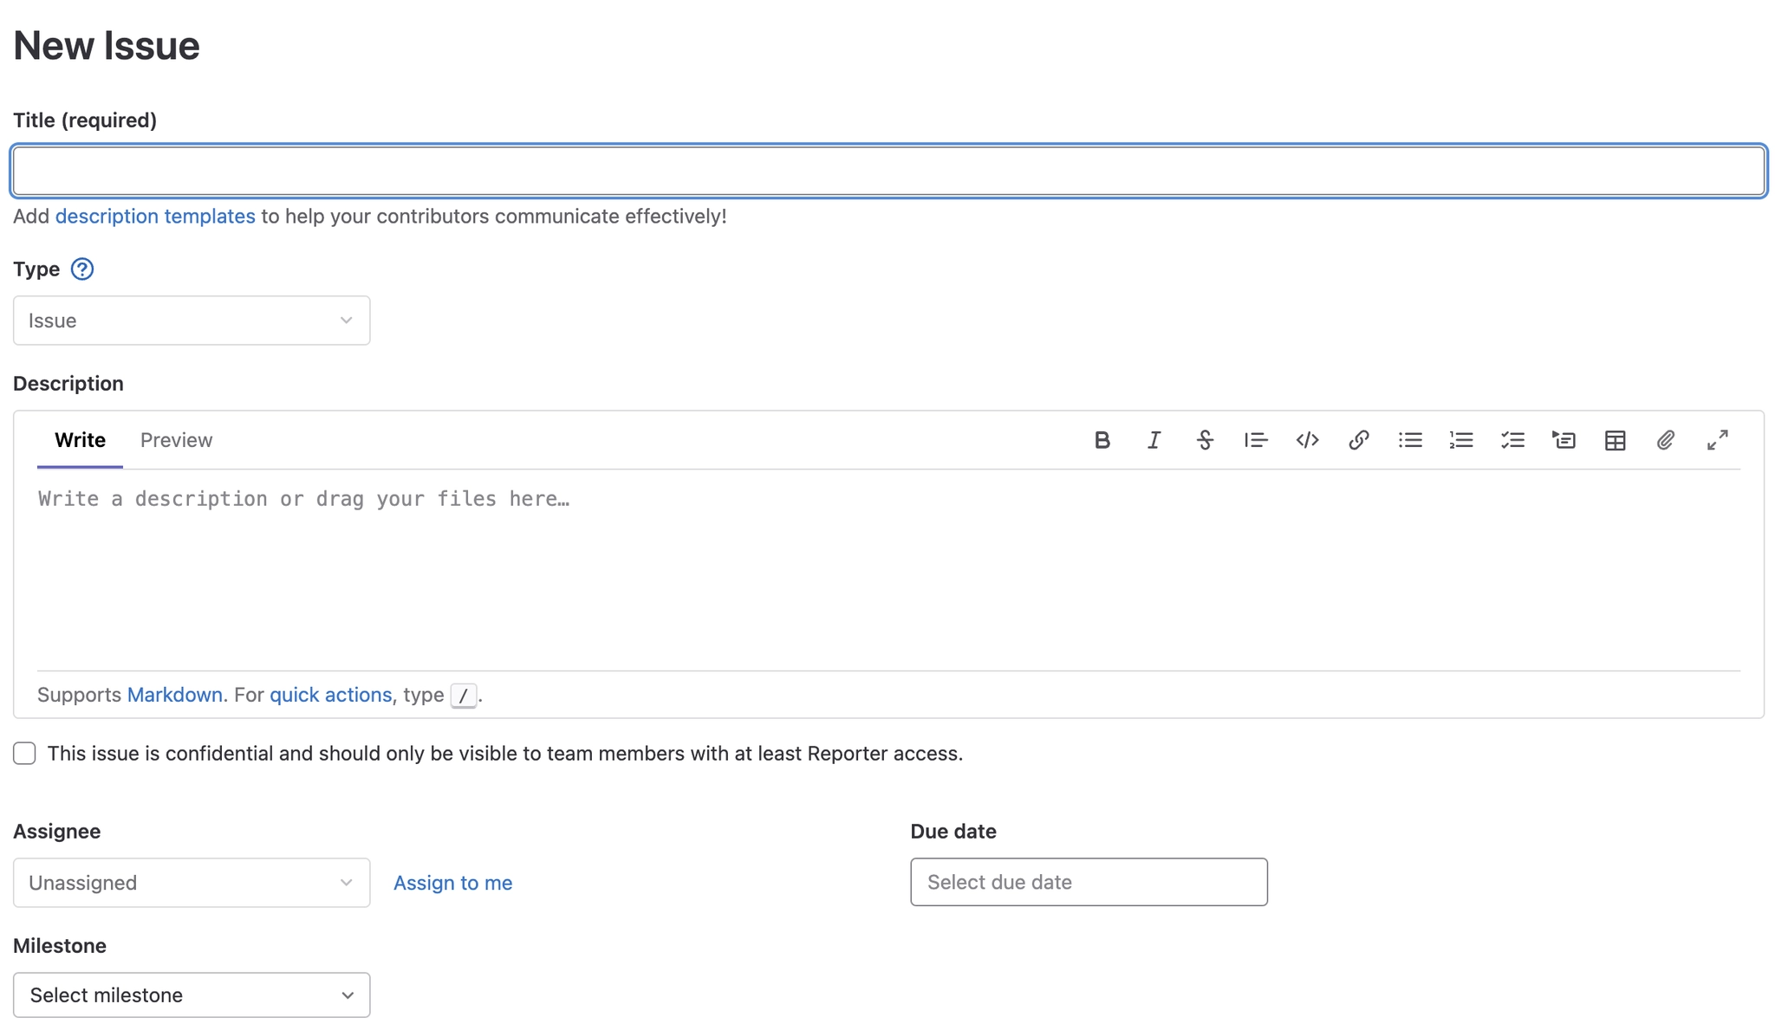Image resolution: width=1775 pixels, height=1030 pixels.
Task: Add a link via toolbar icon
Action: (1358, 440)
